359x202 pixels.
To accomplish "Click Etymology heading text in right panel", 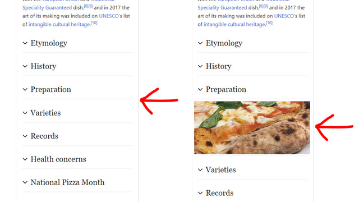I will (x=224, y=43).
